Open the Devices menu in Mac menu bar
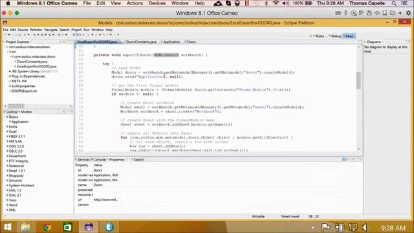Image resolution: width=414 pixels, height=233 pixels. click(157, 3)
